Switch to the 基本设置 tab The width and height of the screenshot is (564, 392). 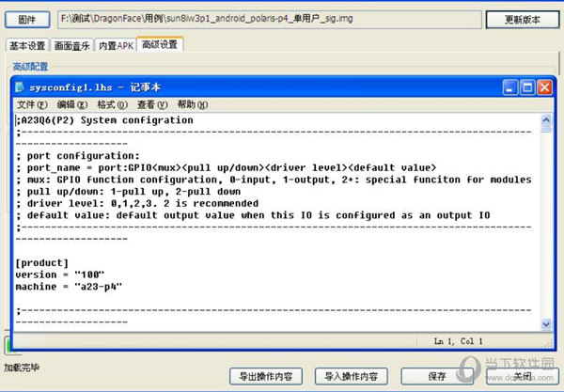pos(27,46)
